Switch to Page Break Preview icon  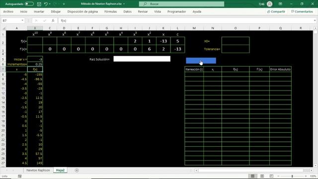pos(271,176)
